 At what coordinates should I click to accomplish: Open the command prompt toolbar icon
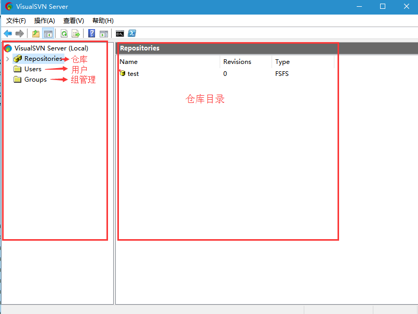coord(120,34)
